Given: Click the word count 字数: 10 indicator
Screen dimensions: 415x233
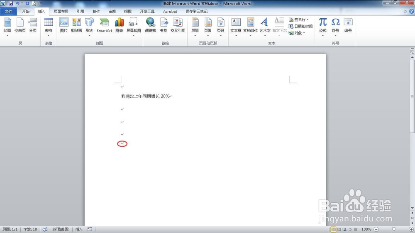Looking at the screenshot, I should pyautogui.click(x=30, y=229).
